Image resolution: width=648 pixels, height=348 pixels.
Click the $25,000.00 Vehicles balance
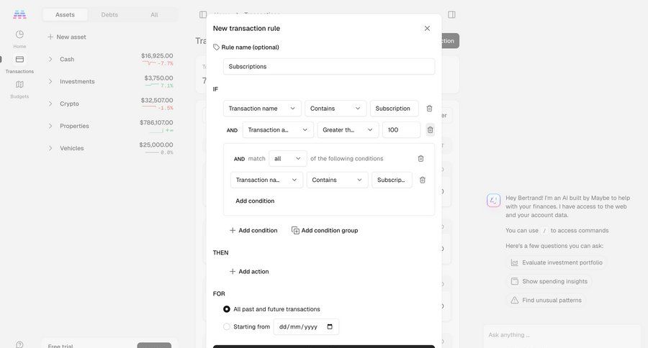point(156,145)
